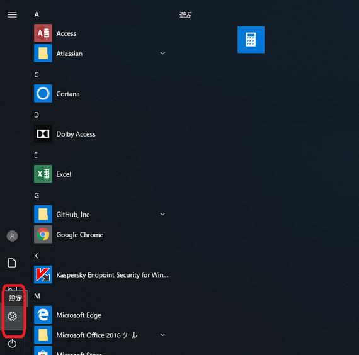359x355 pixels.
Task: Click the 遊ぶ tile group title
Action: coord(186,15)
